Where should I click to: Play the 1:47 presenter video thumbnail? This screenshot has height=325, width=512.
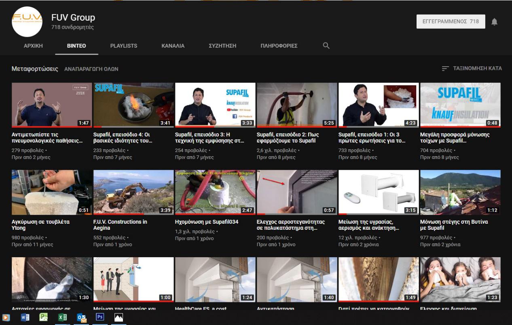pyautogui.click(x=52, y=105)
